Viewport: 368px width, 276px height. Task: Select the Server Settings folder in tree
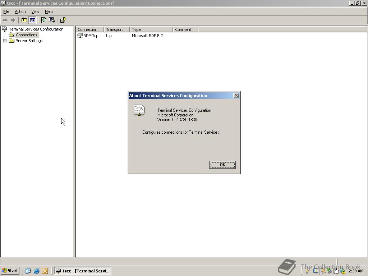tap(29, 41)
